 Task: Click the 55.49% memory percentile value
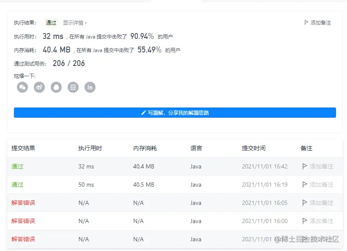(149, 50)
